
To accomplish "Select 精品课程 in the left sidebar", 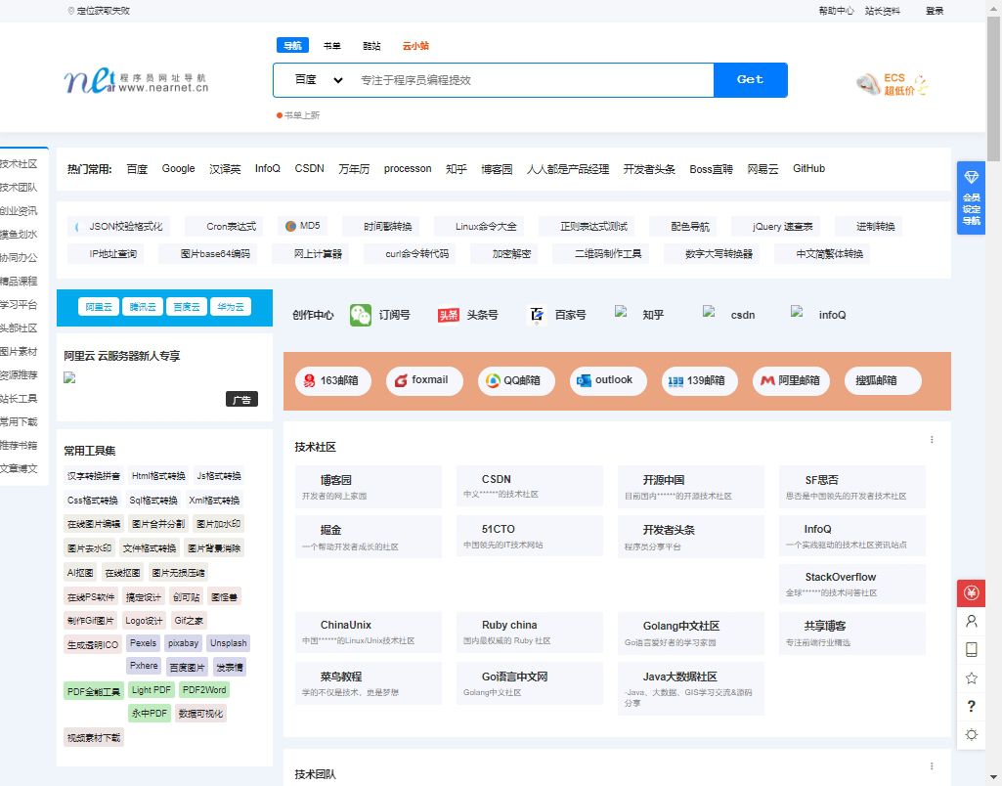I will point(19,282).
